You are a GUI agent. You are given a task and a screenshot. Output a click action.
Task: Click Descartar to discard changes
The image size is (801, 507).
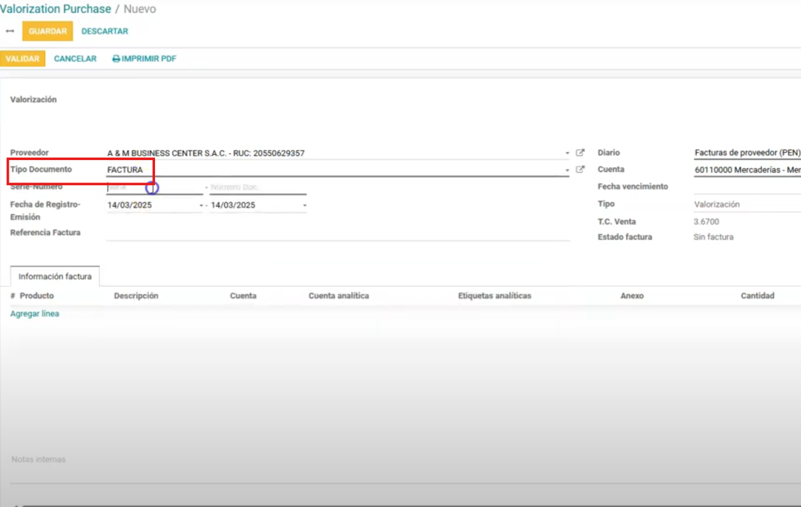pos(105,31)
